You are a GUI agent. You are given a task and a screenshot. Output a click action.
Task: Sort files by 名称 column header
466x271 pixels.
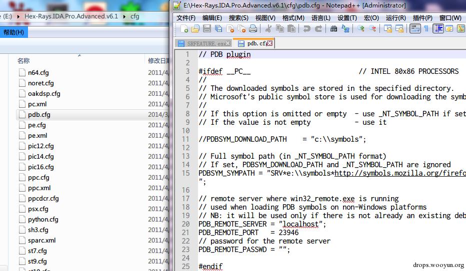[x=23, y=61]
